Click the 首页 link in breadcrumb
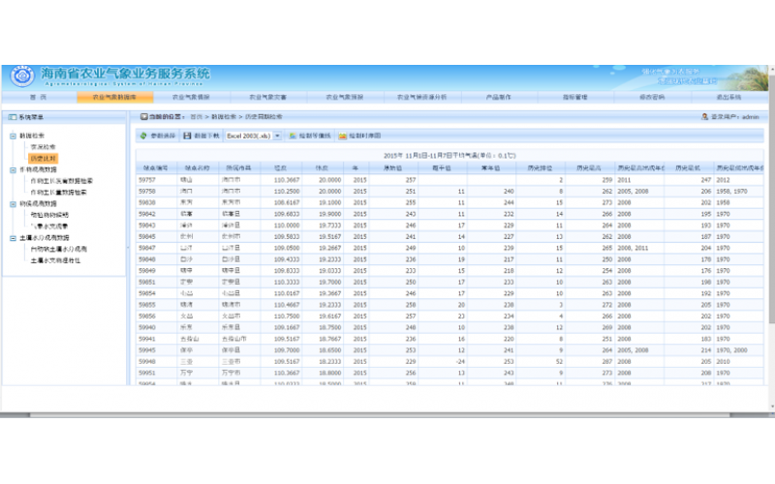Viewport: 775px width, 484px height. click(197, 116)
